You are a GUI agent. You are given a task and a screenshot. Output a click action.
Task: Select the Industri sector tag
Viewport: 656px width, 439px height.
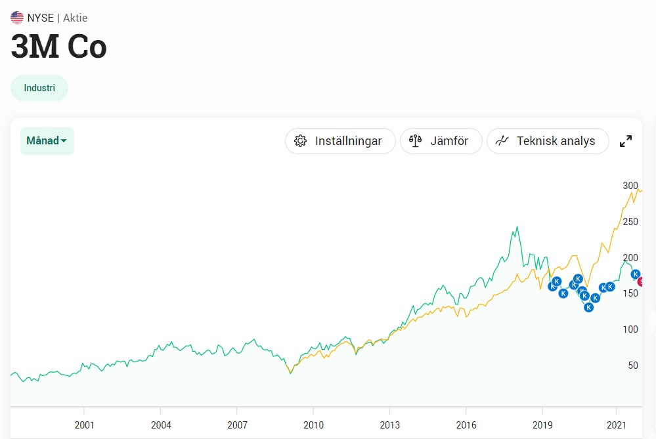tap(39, 88)
